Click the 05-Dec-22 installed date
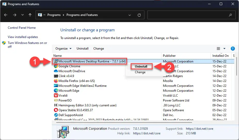This screenshot has height=140, width=239. click(x=219, y=110)
